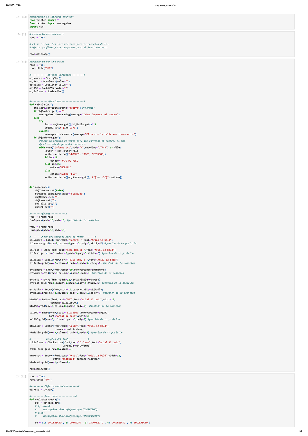The height and width of the screenshot is (436, 308).
Task: Click the 'root.title("IMC")' line
Action: click(x=41, y=68)
